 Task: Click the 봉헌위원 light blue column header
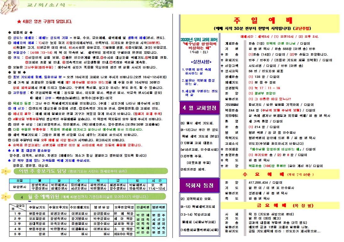[x=157, y=207]
